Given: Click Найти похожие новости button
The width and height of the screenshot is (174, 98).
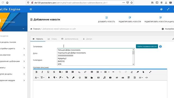Looking at the screenshot, I should point(147,47).
